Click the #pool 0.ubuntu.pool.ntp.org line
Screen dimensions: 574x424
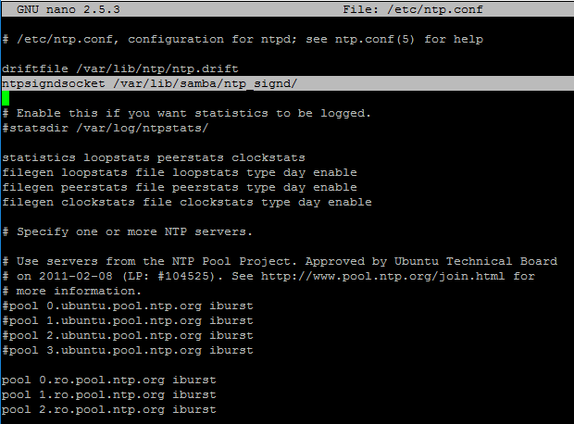click(127, 306)
